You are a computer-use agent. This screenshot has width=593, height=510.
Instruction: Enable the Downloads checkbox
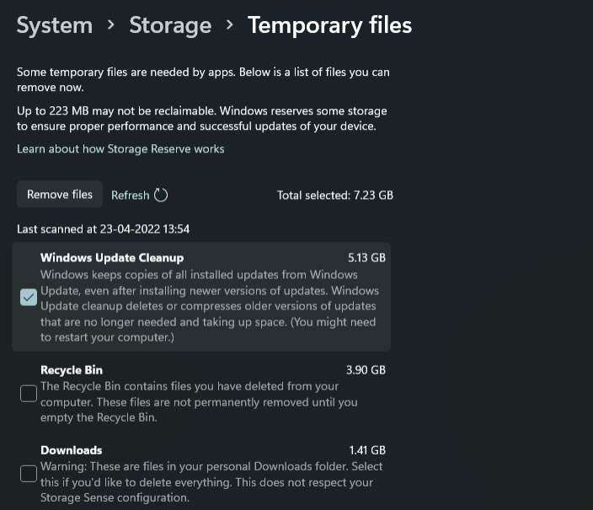29,474
